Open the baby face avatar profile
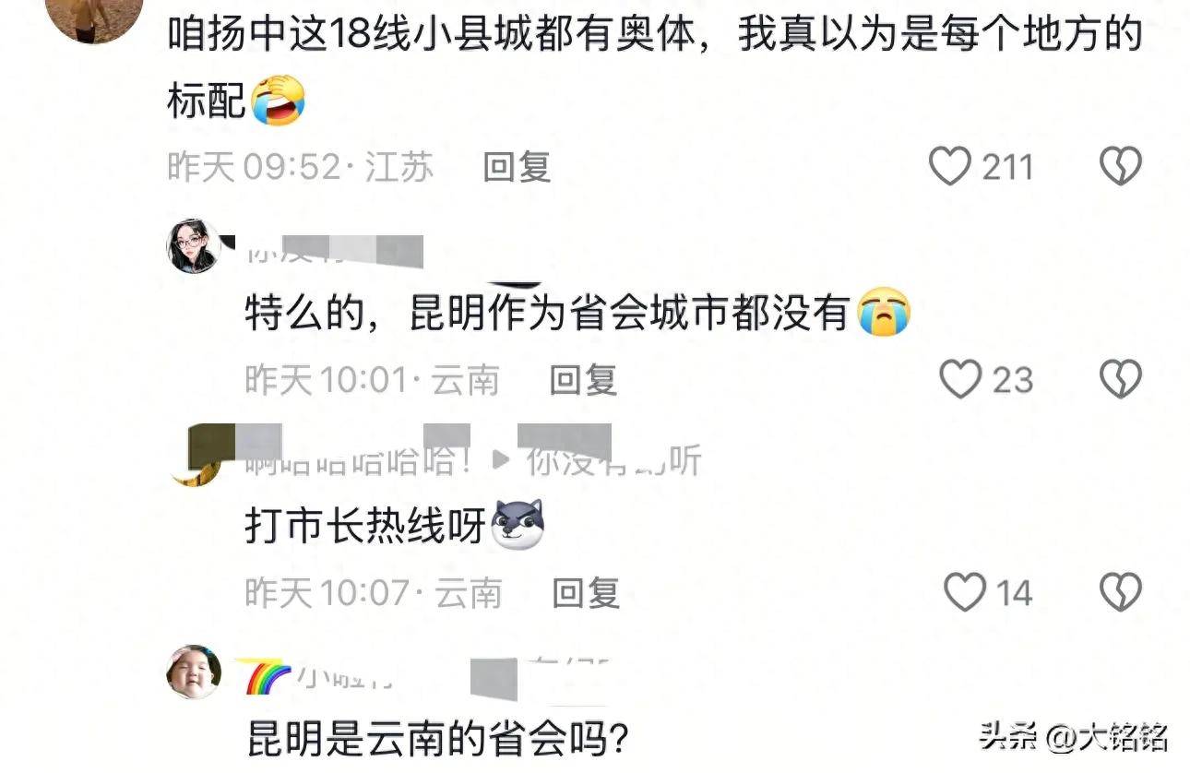1190x773 pixels. coord(194,672)
